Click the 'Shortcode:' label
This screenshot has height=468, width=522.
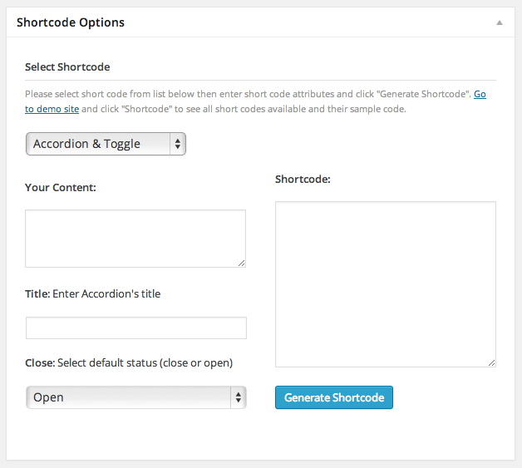coord(303,180)
